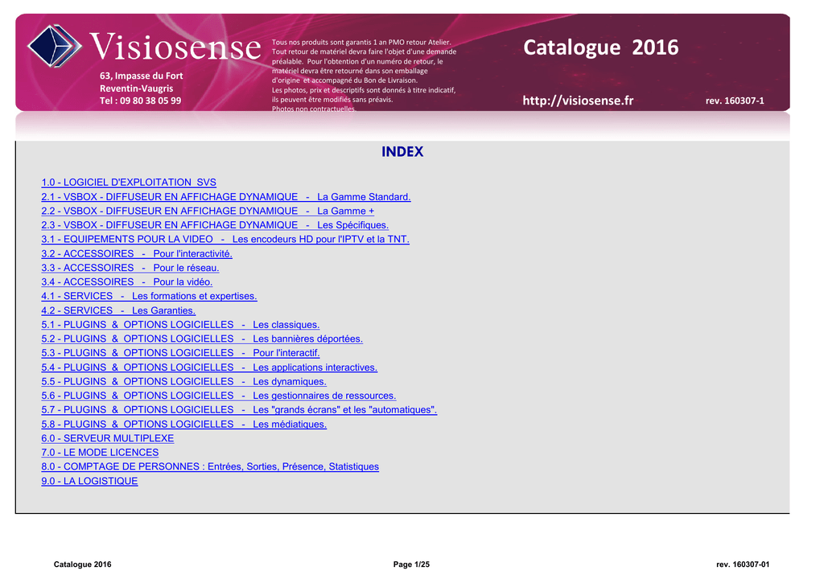The image size is (824, 583).
Task: Jump to 5.2 Les bannières déportées
Action: point(202,339)
